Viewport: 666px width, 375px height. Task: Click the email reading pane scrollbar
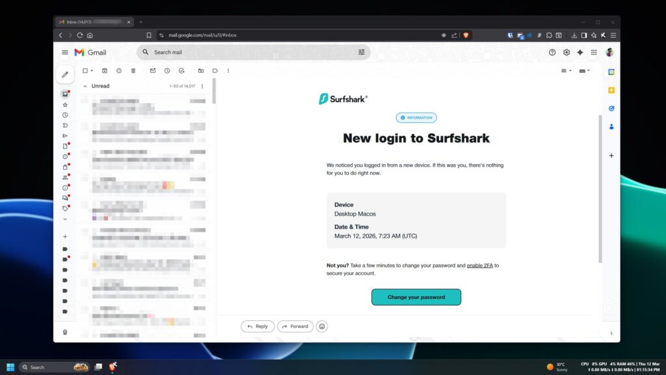point(600,189)
